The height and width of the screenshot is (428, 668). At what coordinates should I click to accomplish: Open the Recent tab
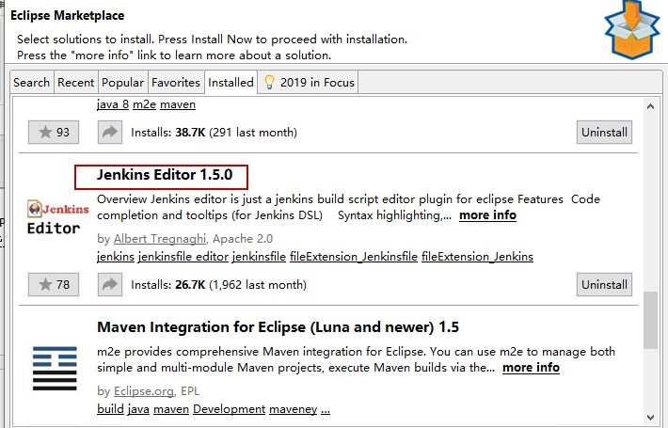pyautogui.click(x=75, y=83)
